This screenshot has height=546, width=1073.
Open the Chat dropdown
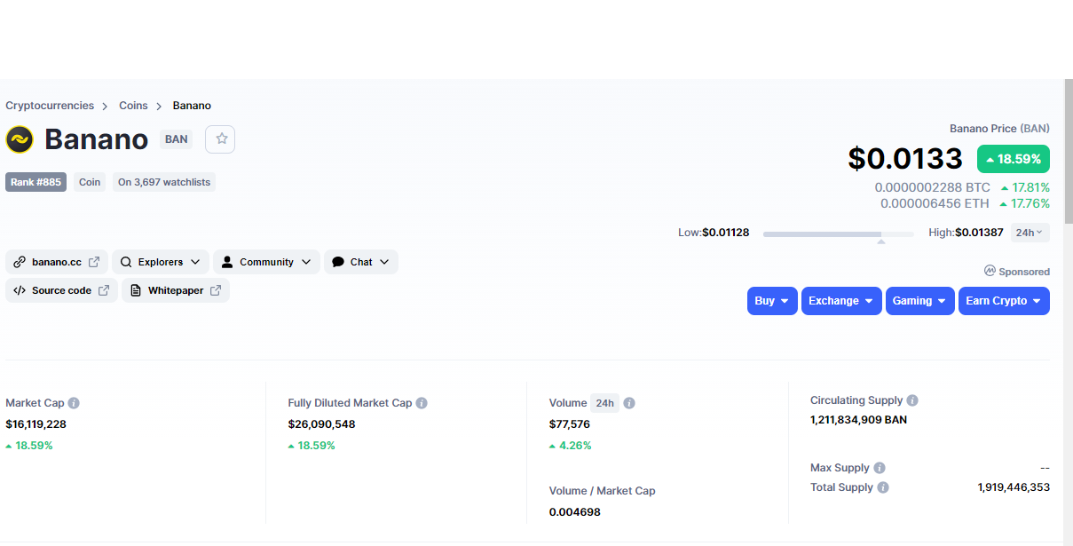click(361, 262)
